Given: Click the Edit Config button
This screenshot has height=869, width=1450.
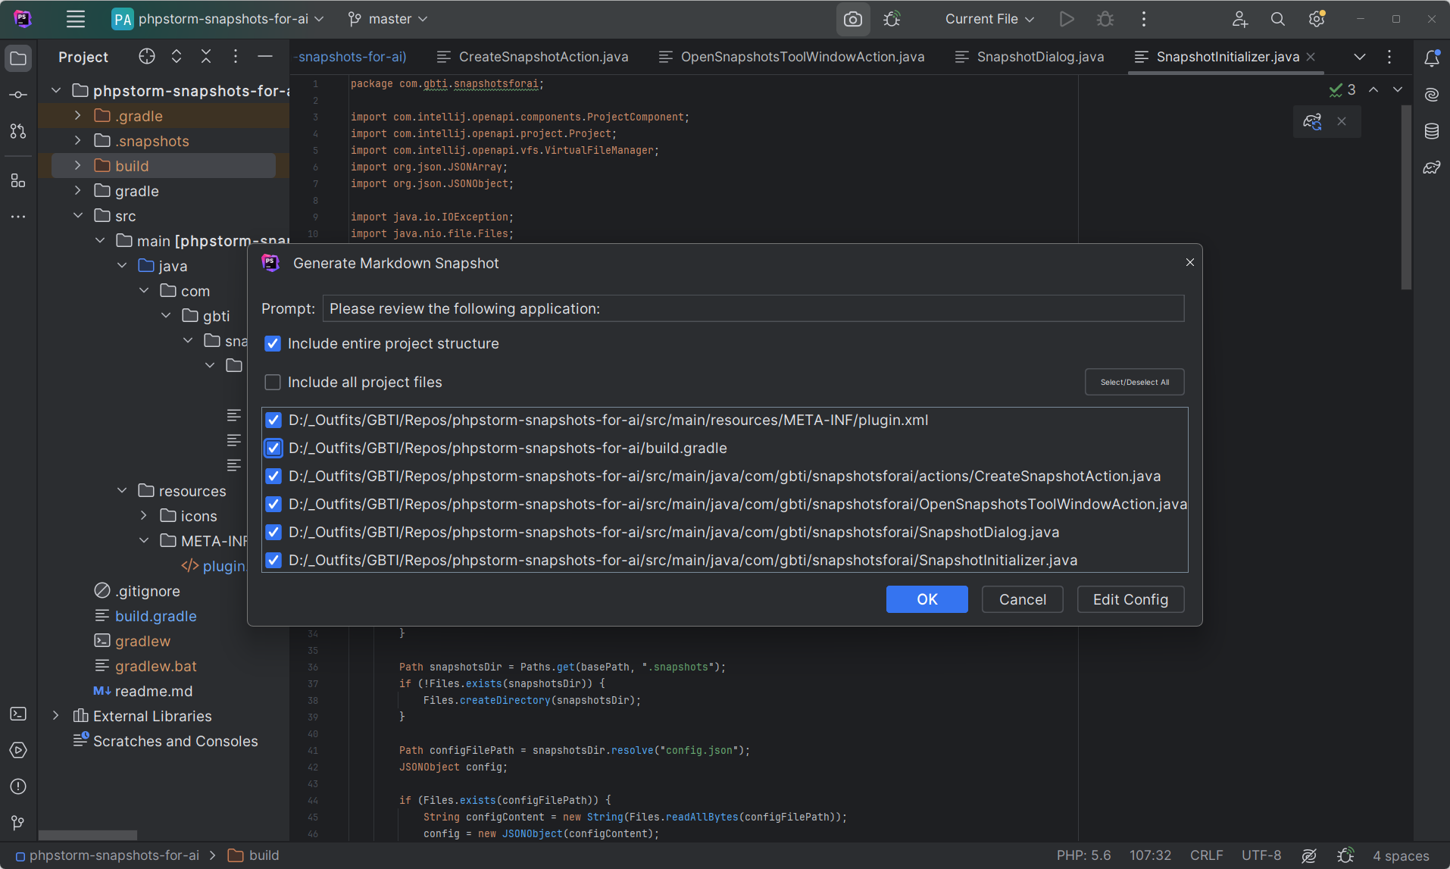Looking at the screenshot, I should tap(1130, 599).
